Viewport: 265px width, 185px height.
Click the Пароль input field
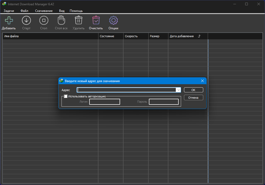pos(164,102)
